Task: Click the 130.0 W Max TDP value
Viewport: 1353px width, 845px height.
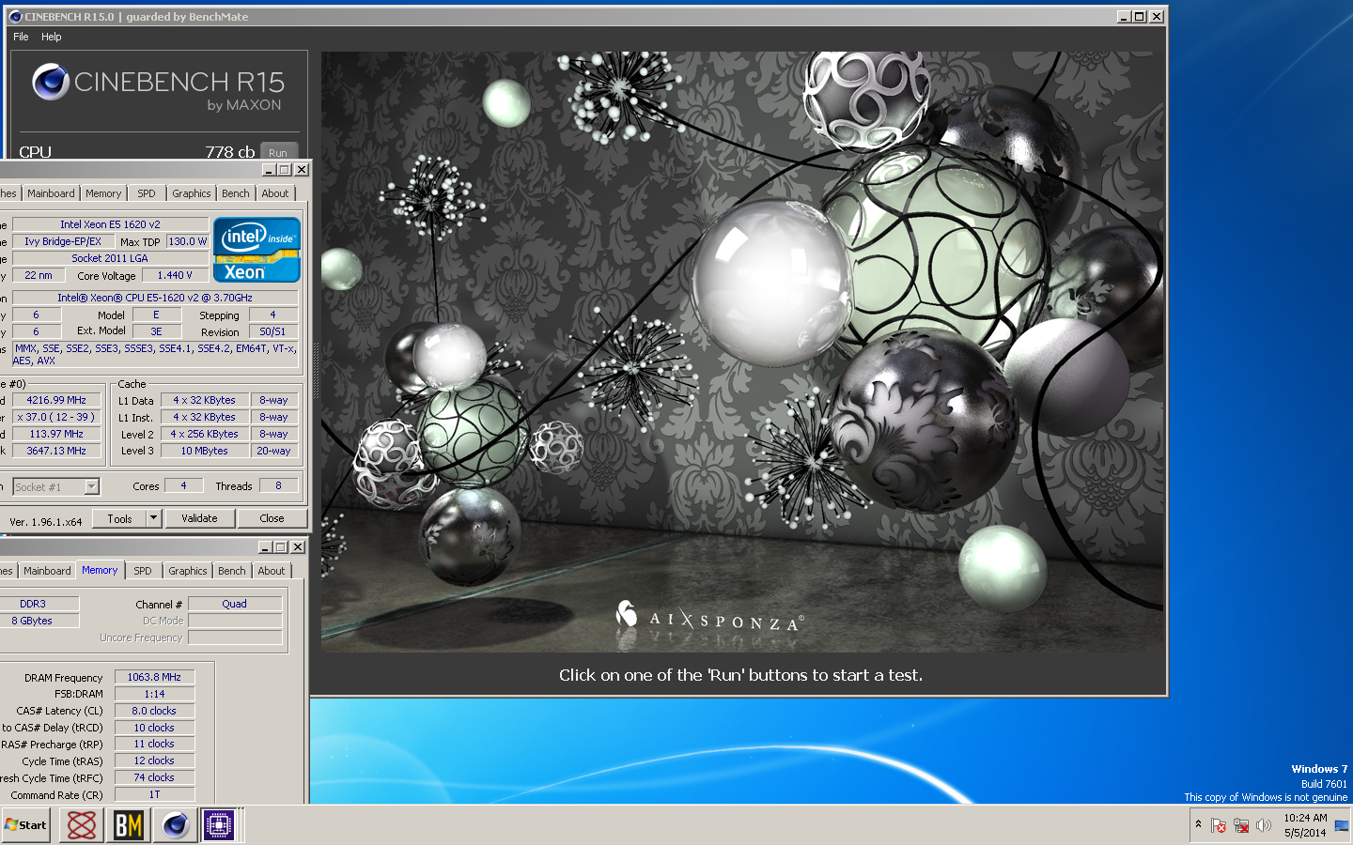Action: 188,241
